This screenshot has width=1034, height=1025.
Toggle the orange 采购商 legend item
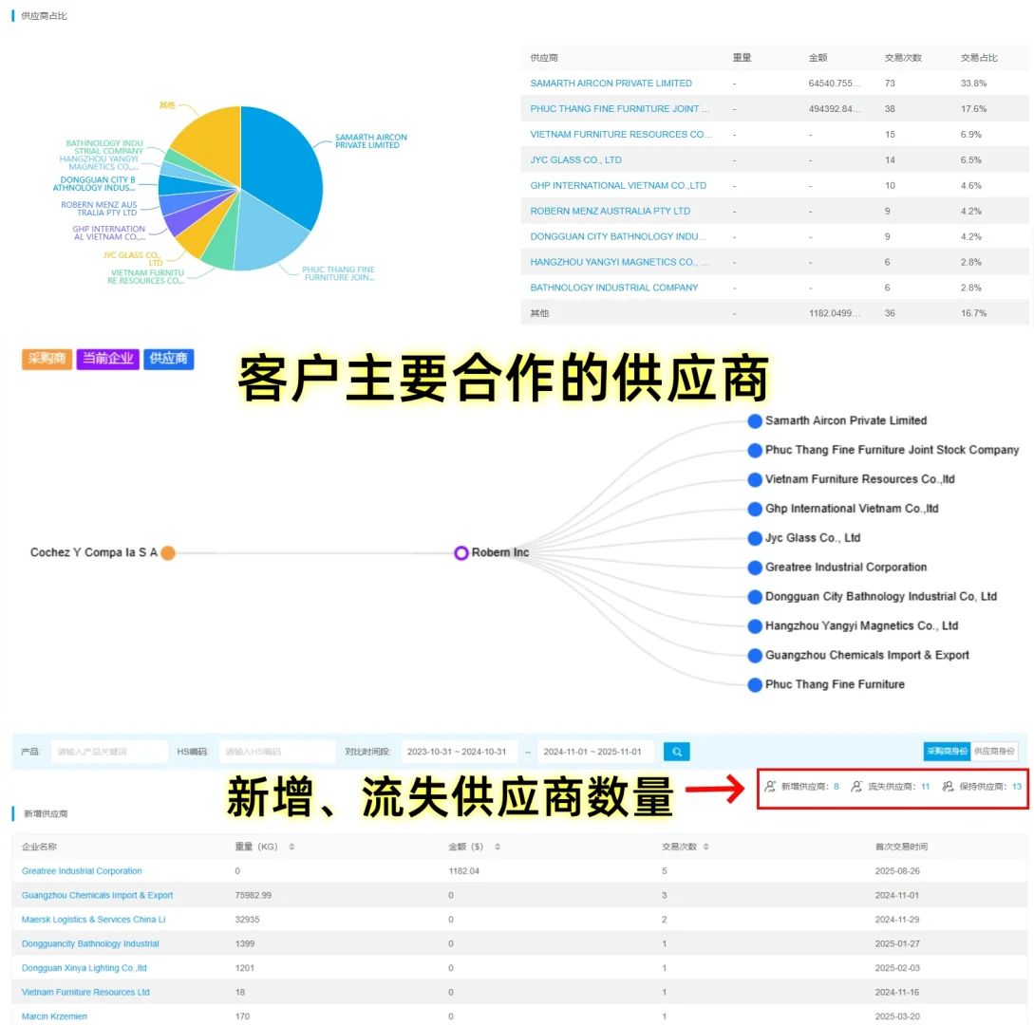coord(47,359)
